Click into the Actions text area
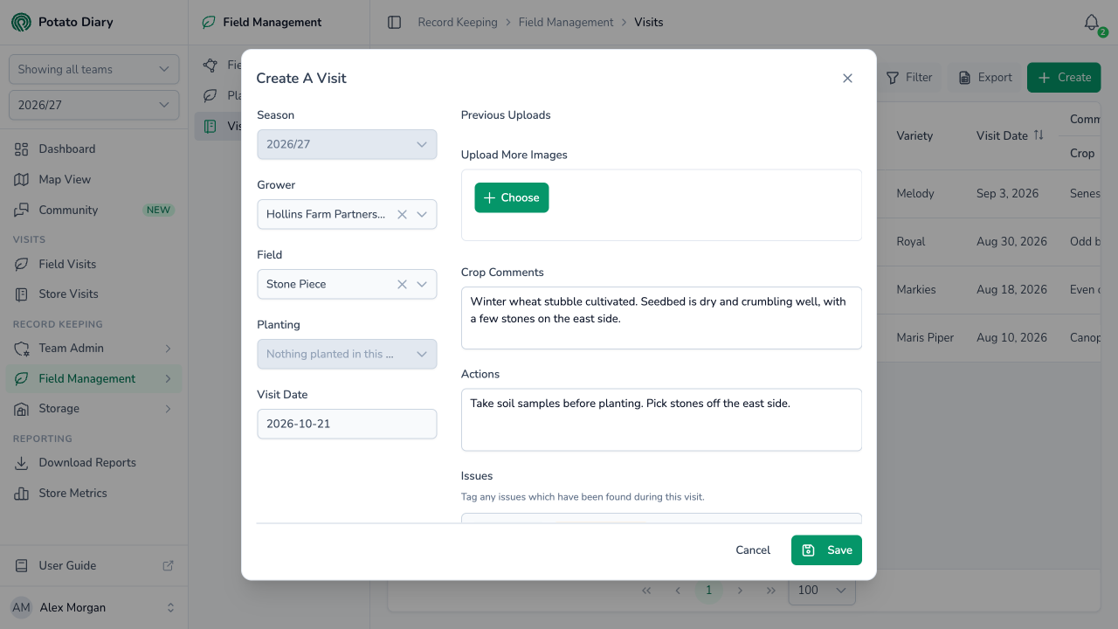This screenshot has width=1118, height=629. coord(661,419)
